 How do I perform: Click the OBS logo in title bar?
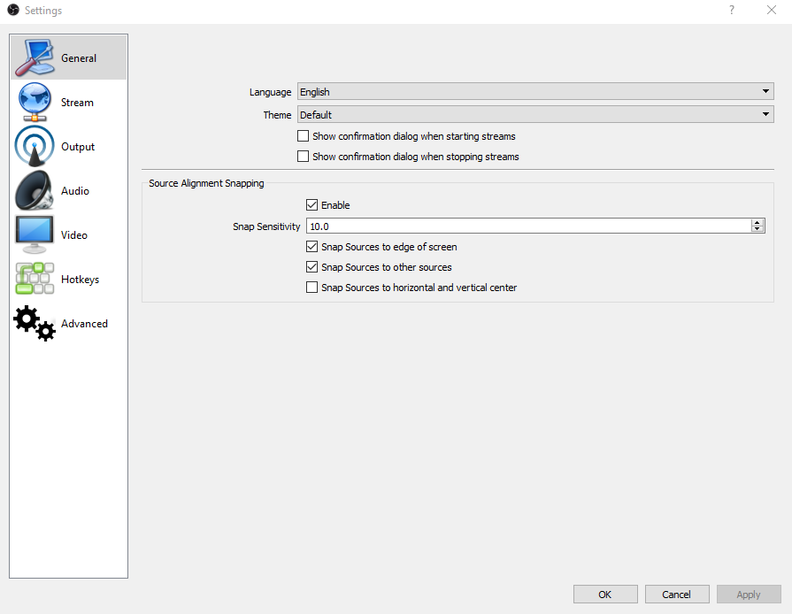[13, 10]
